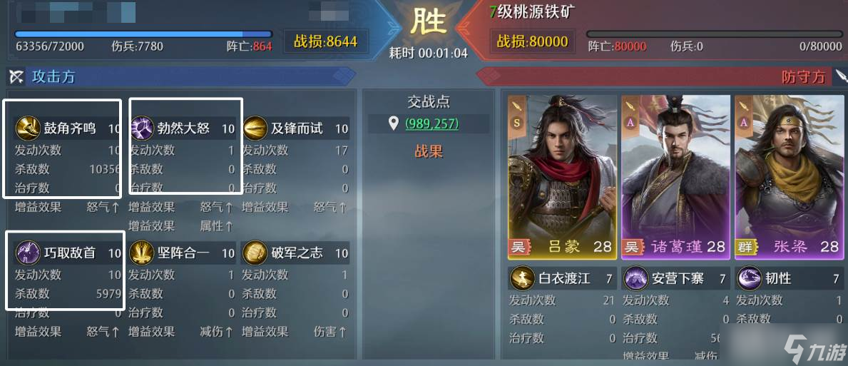Open the 白衣渡江 skill icon
This screenshot has width=848, height=366.
pos(522,278)
